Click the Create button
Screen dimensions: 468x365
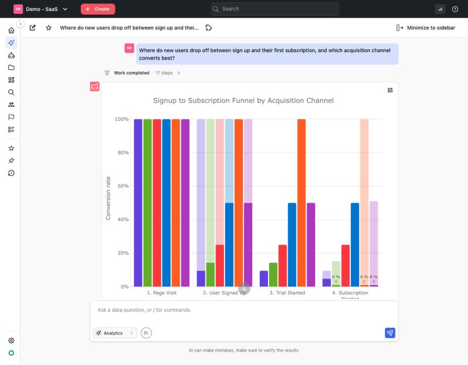pyautogui.click(x=98, y=9)
